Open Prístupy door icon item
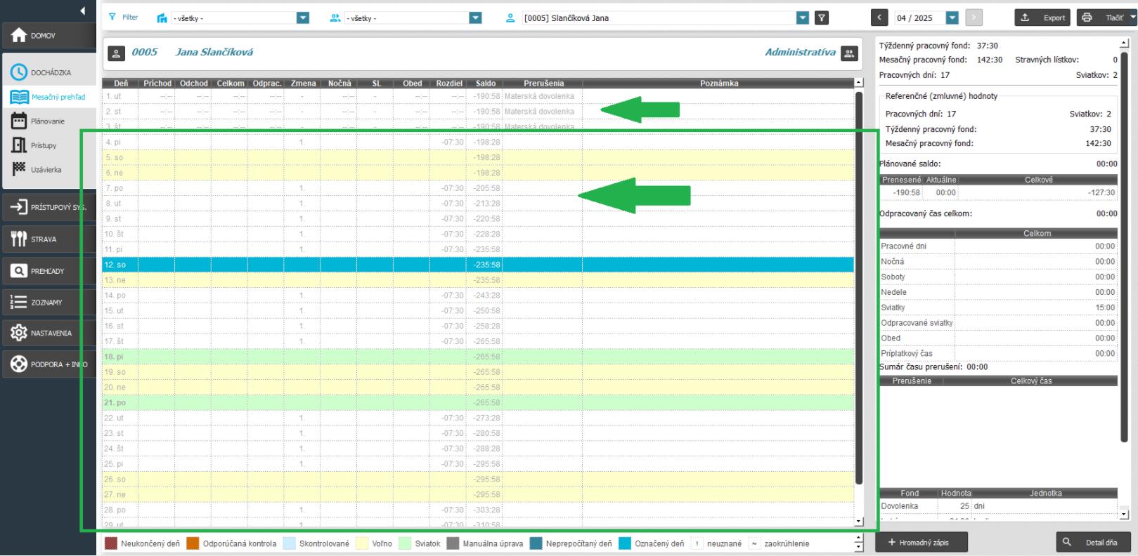The image size is (1138, 556). [x=43, y=145]
